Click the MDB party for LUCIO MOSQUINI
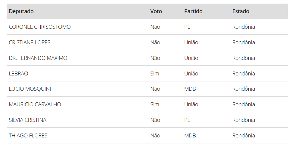The height and width of the screenshot is (147, 292). pos(190,89)
